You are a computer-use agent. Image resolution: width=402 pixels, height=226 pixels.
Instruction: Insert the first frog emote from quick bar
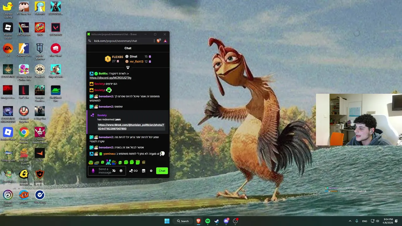91,162
